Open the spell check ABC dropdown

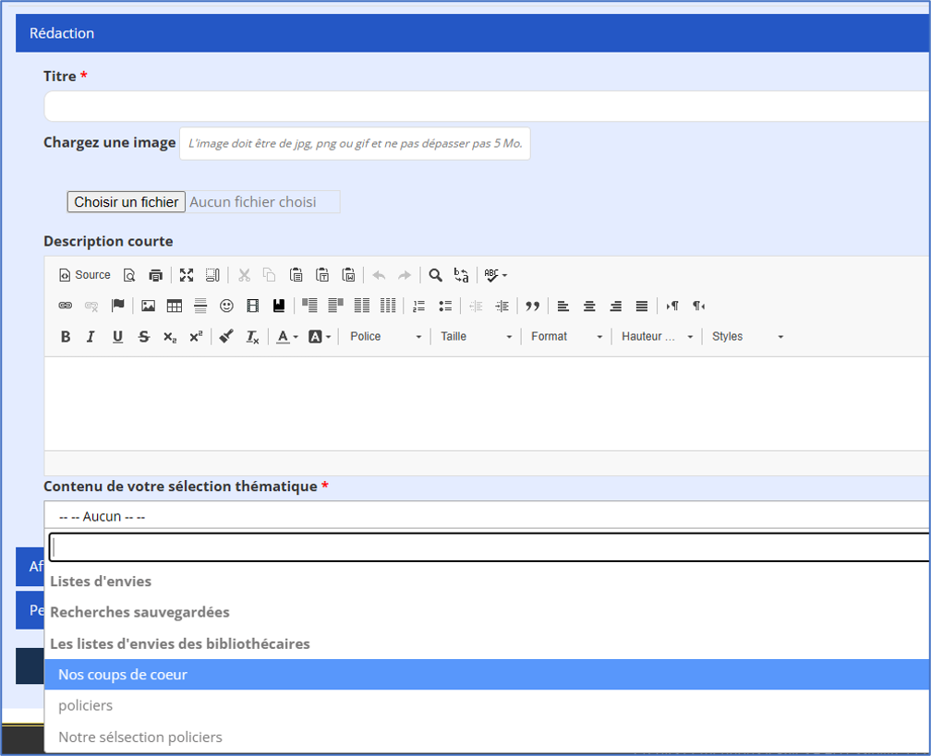coord(496,275)
